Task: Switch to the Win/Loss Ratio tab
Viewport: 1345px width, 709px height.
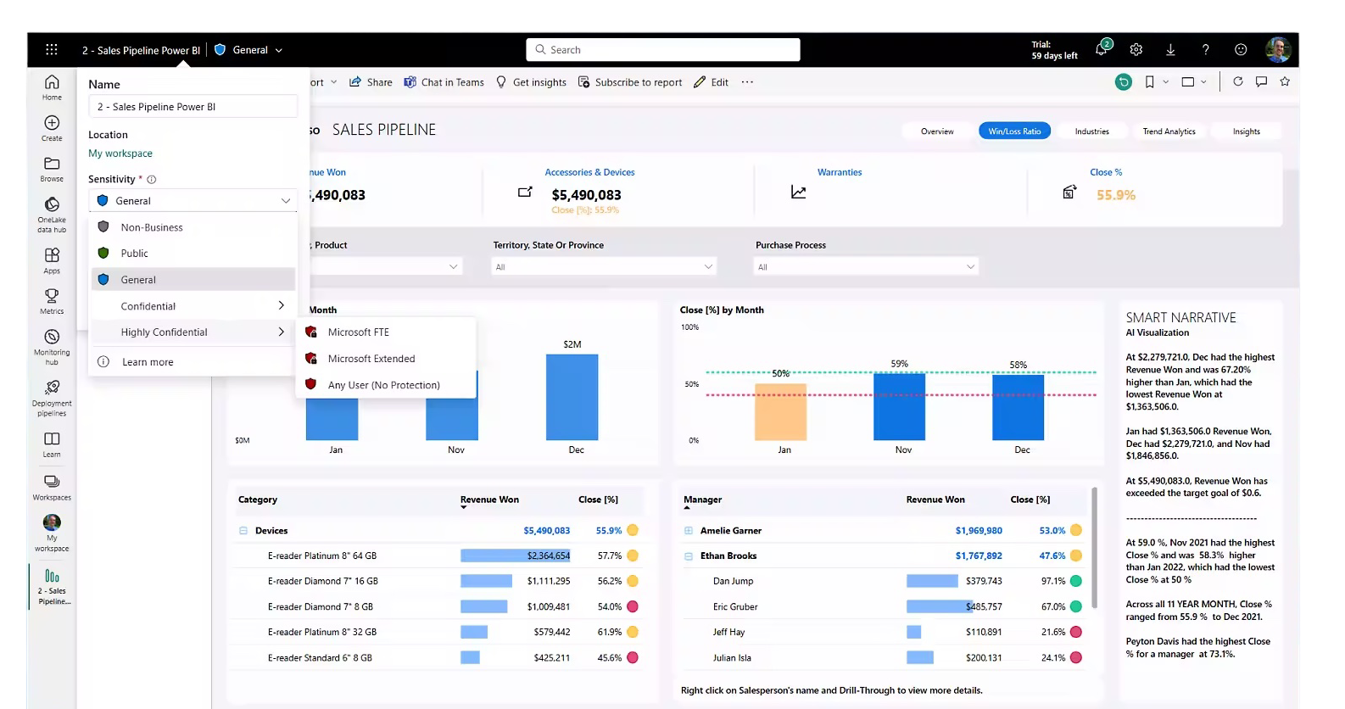Action: tap(1014, 131)
